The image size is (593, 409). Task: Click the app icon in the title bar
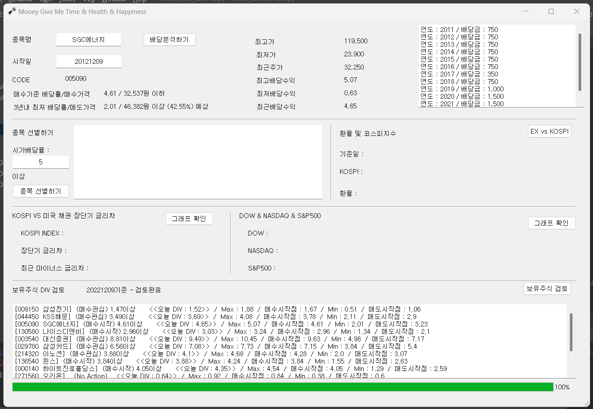tap(12, 11)
